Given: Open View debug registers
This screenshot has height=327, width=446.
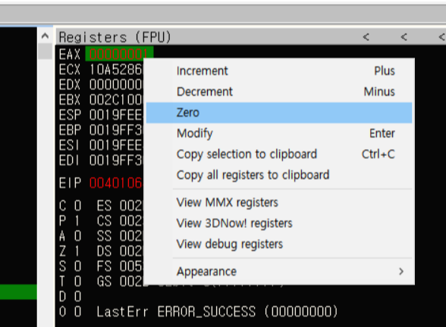Looking at the screenshot, I should click(279, 244).
